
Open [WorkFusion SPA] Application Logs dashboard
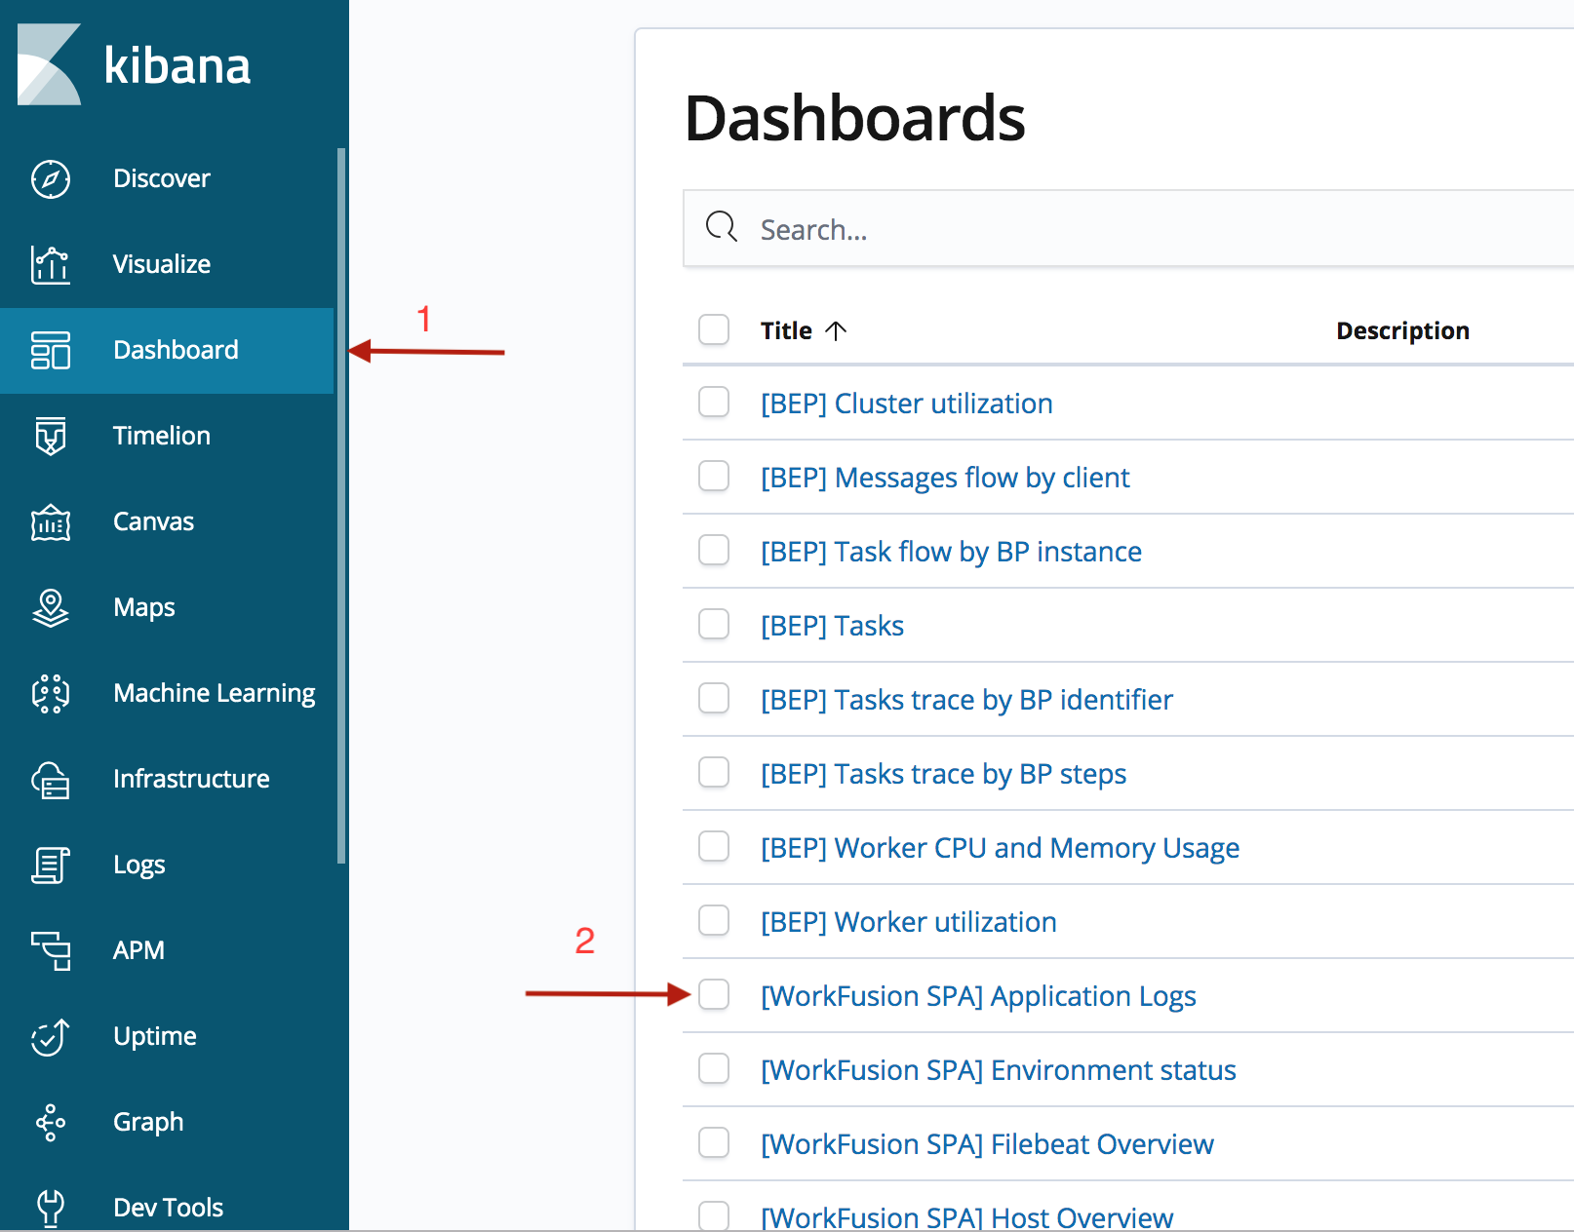[x=978, y=996]
